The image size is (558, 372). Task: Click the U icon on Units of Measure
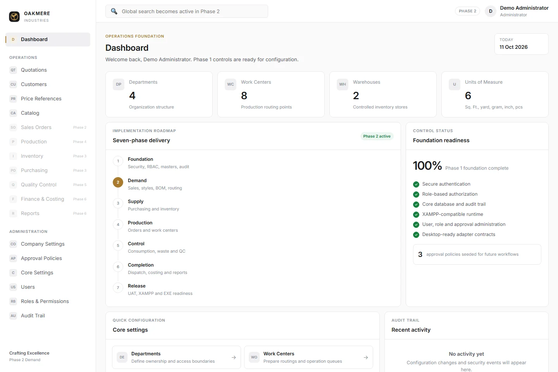coord(455,84)
